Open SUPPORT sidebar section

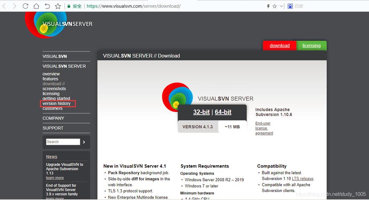53,128
